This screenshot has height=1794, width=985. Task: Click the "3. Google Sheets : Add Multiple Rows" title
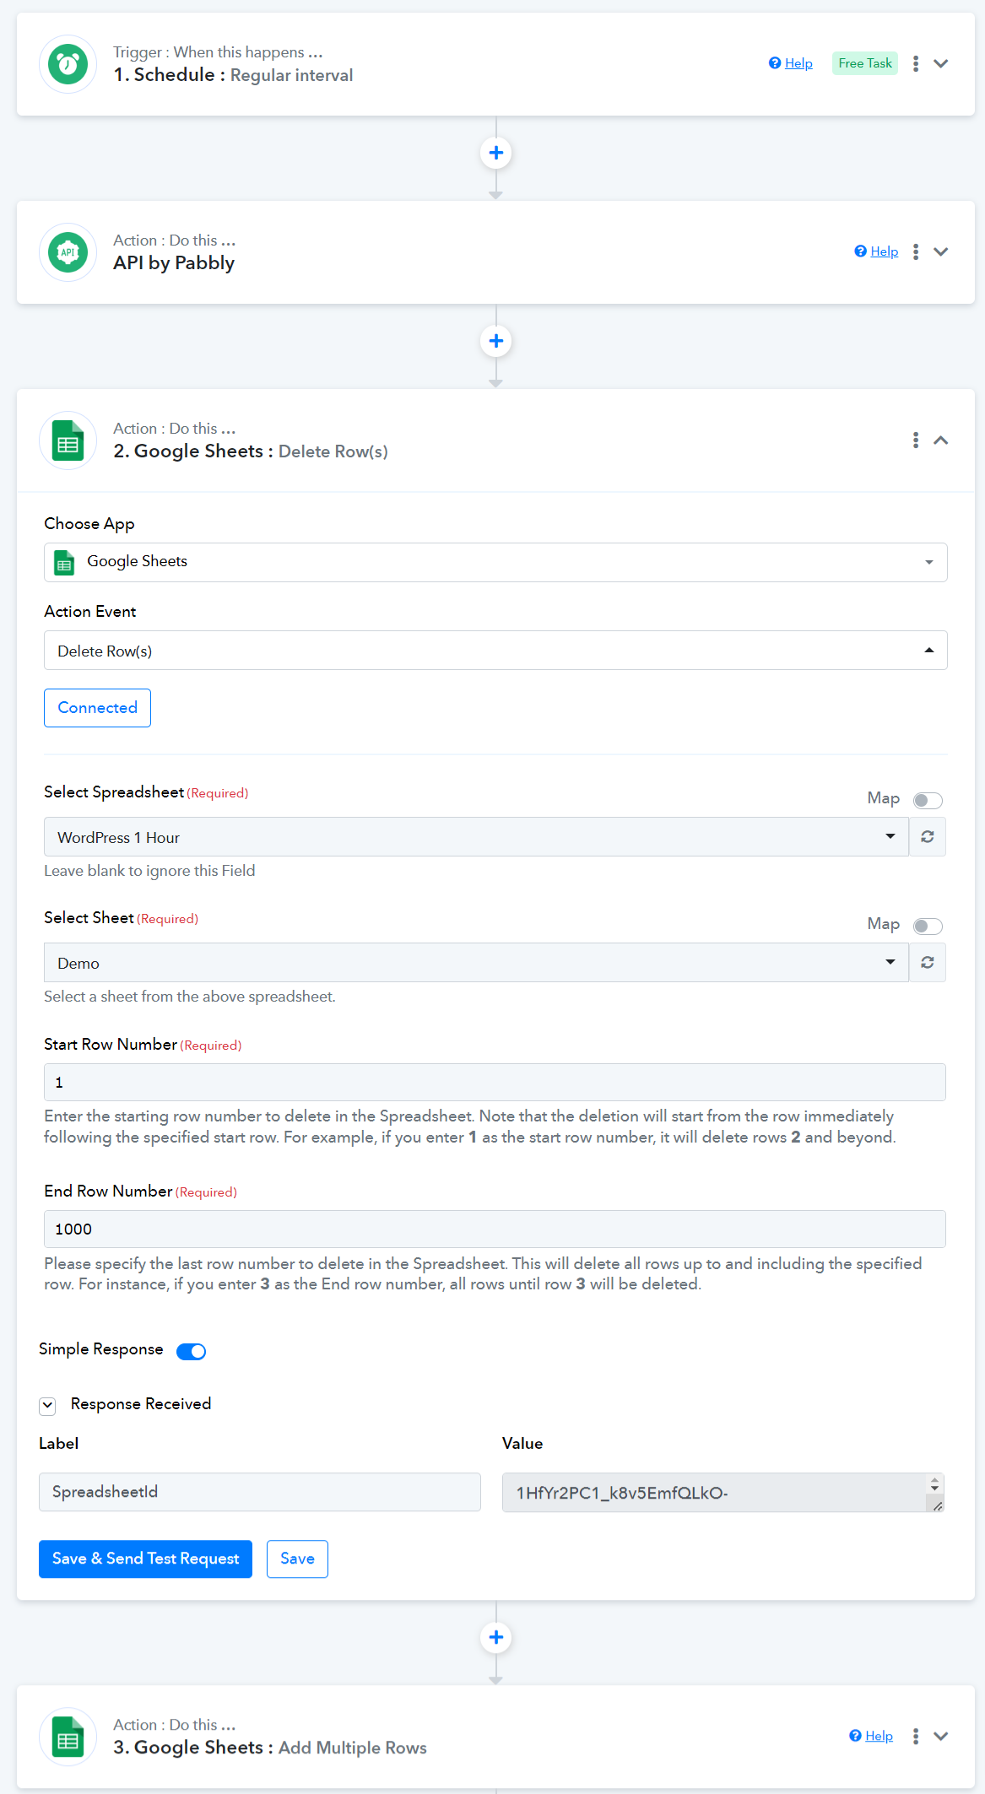click(x=270, y=1748)
